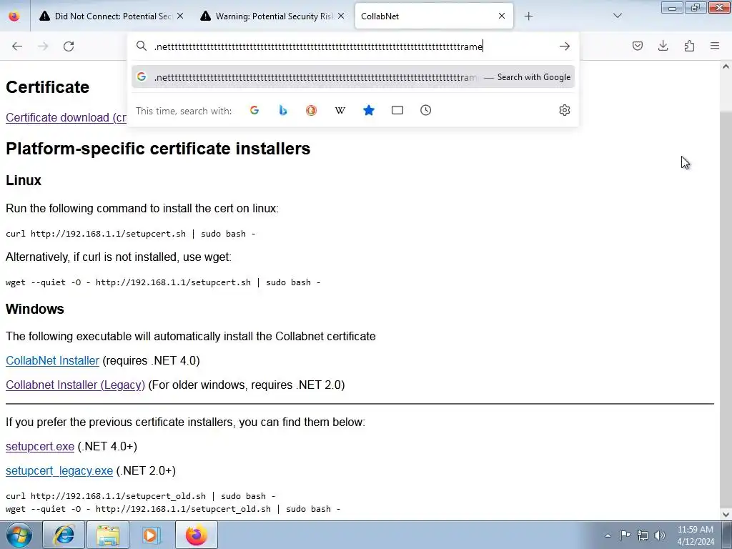Open search settings gear
The height and width of the screenshot is (549, 732).
[565, 110]
